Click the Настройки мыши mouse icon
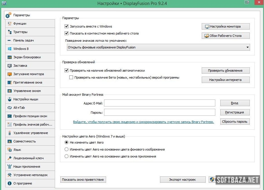The image size is (264, 190). point(9,99)
